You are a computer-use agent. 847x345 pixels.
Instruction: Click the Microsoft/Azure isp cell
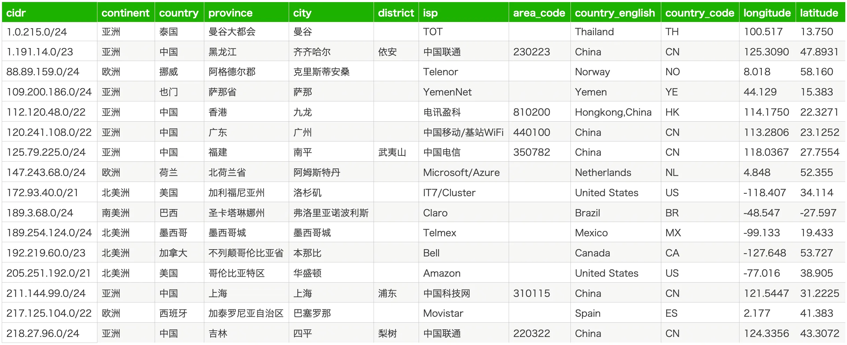464,172
